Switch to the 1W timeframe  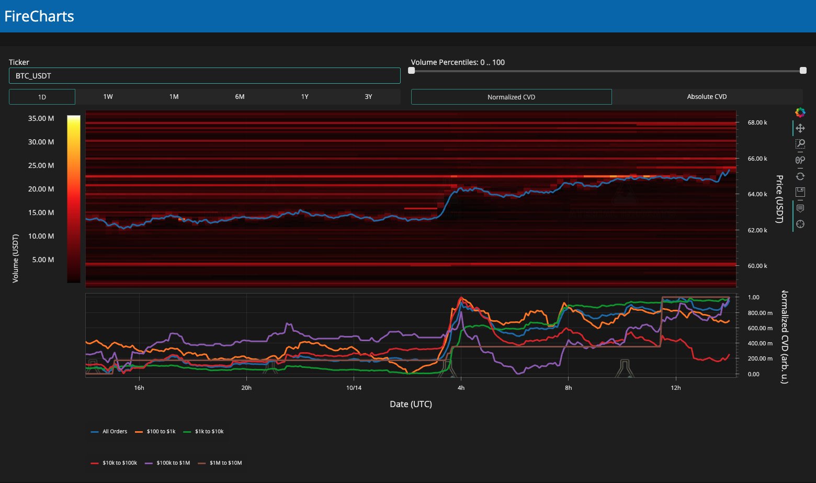pos(108,97)
